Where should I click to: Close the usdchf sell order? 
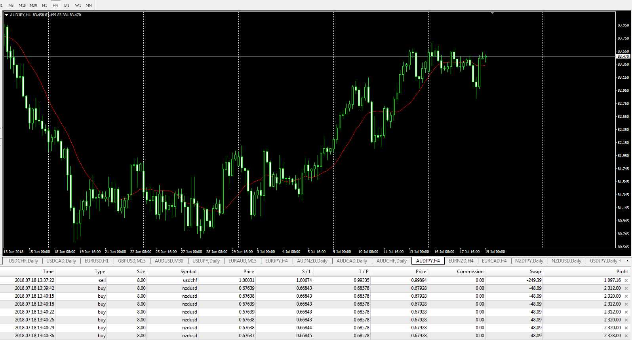pyautogui.click(x=626, y=280)
